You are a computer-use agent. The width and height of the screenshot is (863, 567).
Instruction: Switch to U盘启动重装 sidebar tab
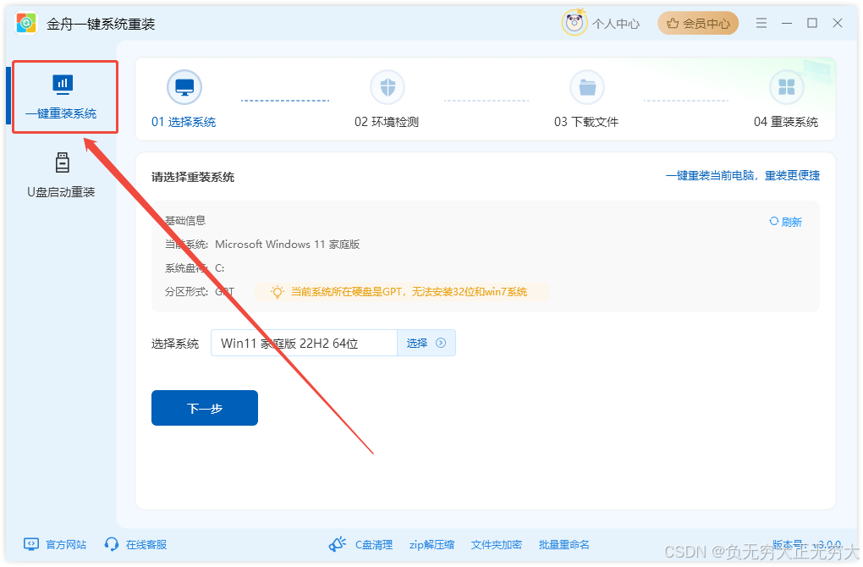pyautogui.click(x=62, y=176)
